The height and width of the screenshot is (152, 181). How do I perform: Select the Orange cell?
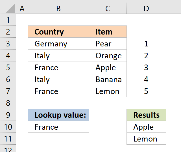(x=108, y=55)
